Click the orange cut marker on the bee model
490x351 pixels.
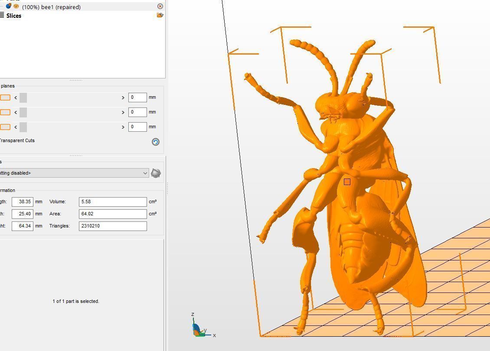coord(347,182)
